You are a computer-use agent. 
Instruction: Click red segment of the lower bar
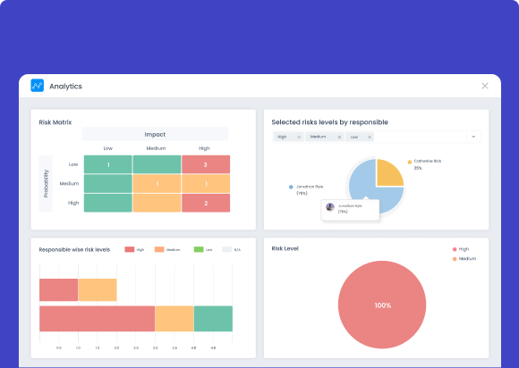click(x=97, y=319)
